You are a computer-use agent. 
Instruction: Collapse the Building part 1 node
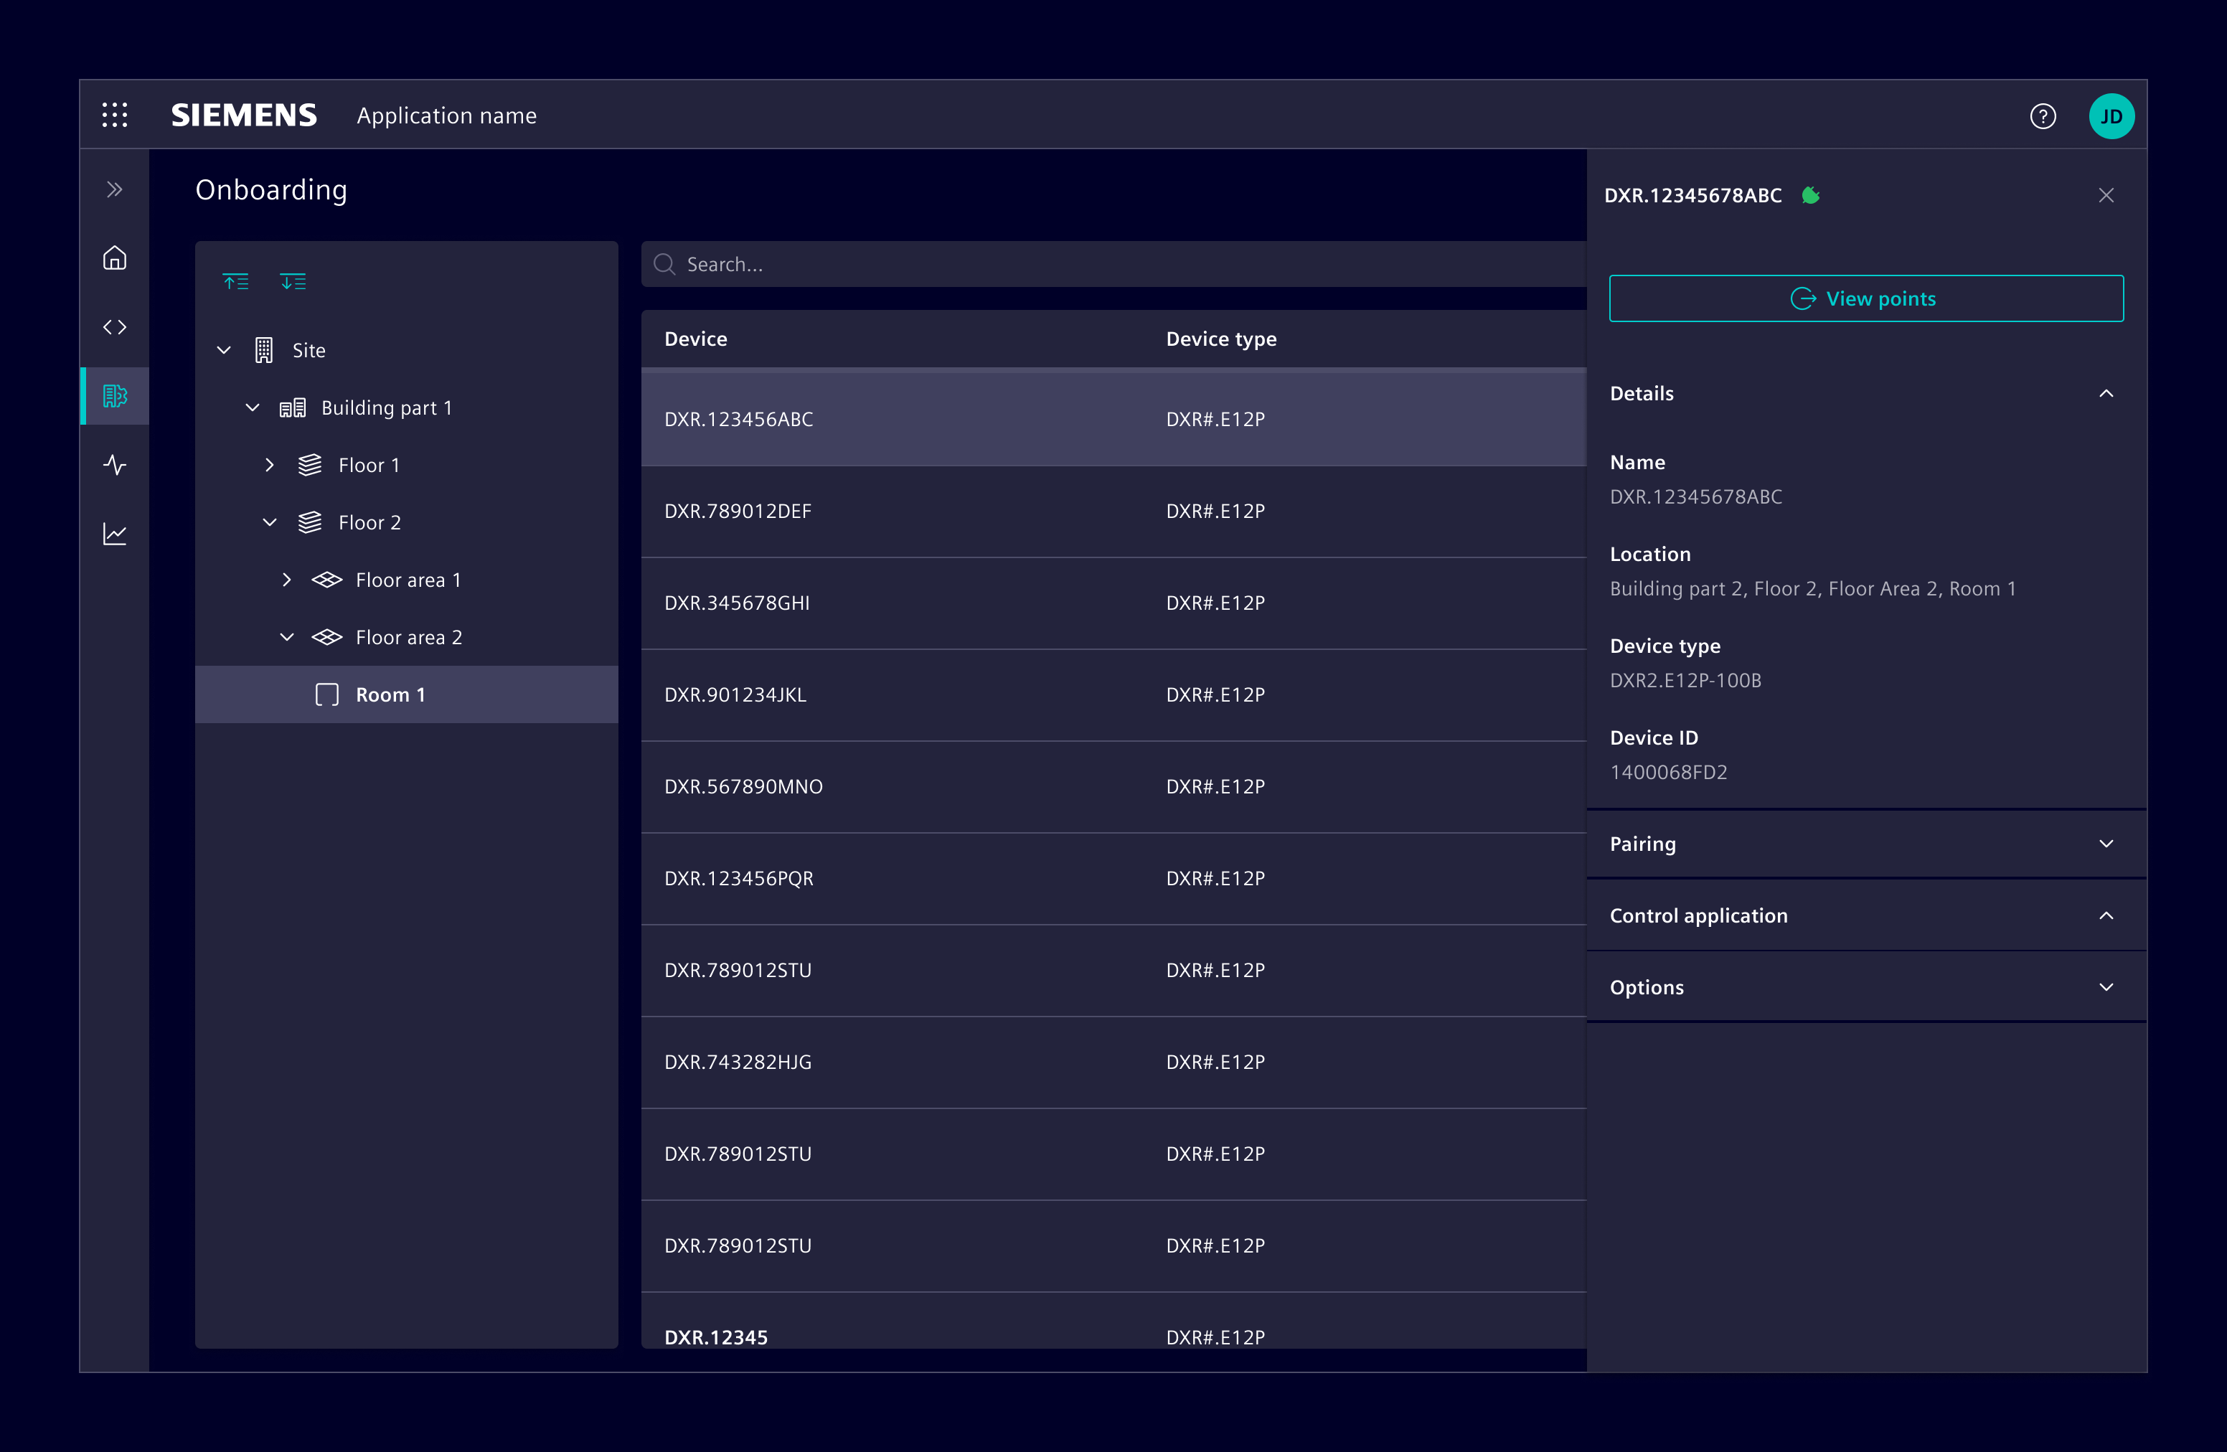point(252,408)
